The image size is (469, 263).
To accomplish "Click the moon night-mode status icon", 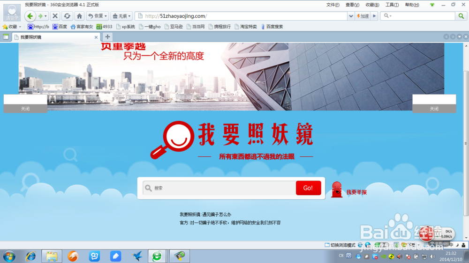I will pyautogui.click(x=457, y=245).
